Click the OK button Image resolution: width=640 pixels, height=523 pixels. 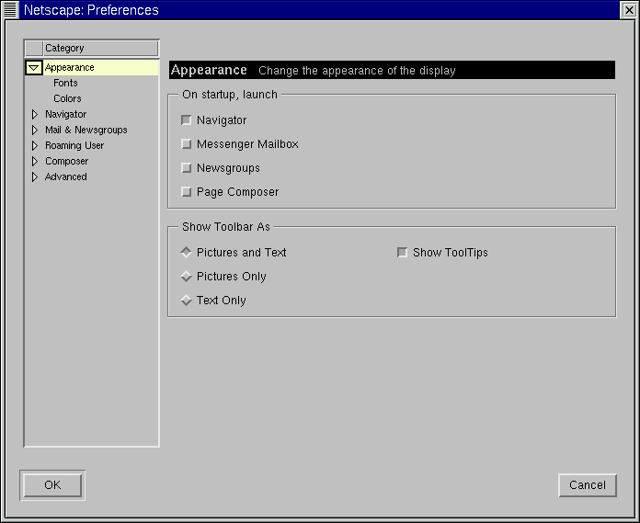tap(52, 485)
